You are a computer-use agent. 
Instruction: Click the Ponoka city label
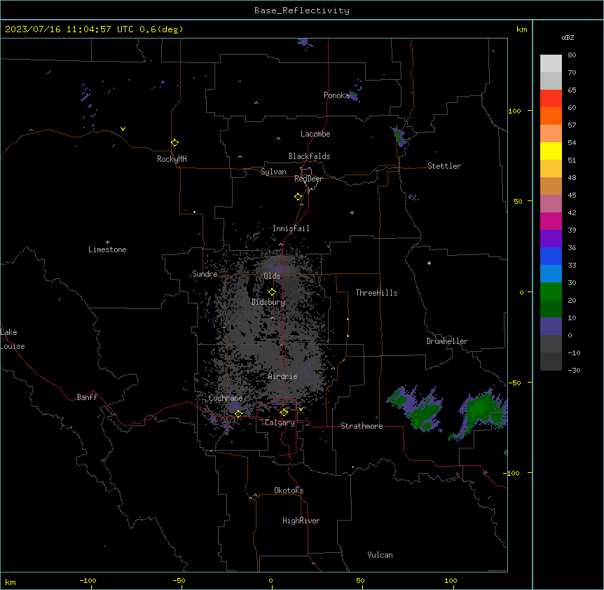[x=336, y=95]
